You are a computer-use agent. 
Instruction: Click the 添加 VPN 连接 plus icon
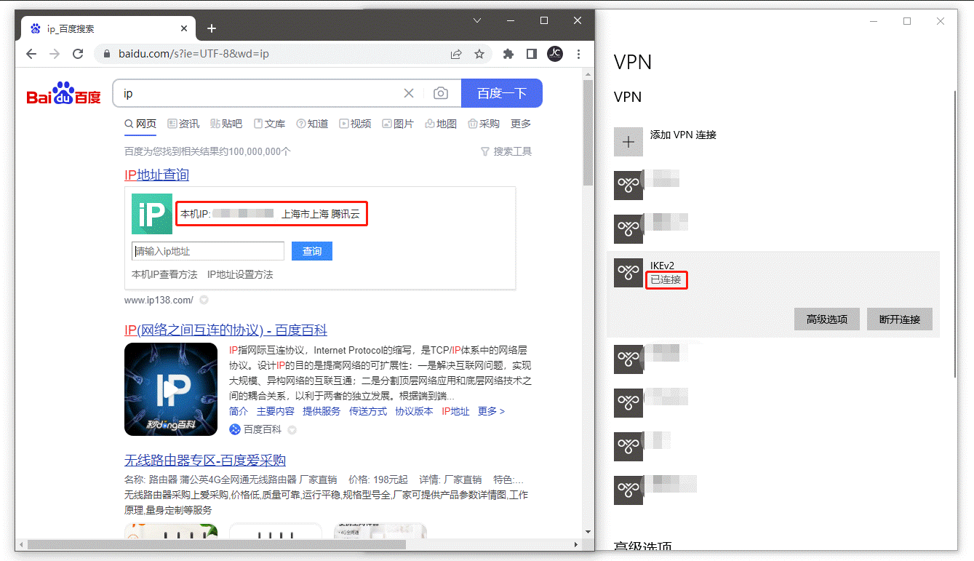click(628, 142)
